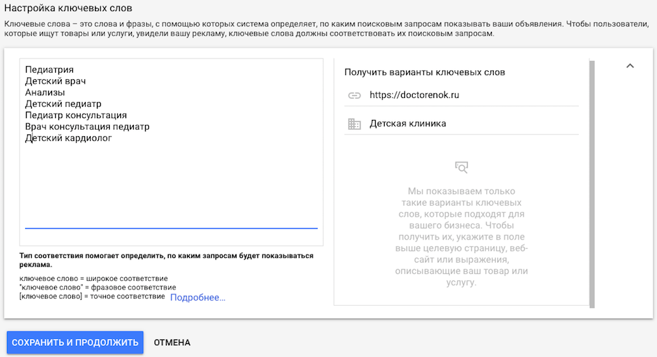
Task: Click the text широкое соответствие line
Action: (94, 278)
